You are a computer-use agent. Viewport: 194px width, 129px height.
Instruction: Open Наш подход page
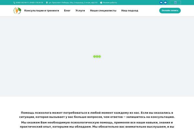(x=130, y=11)
